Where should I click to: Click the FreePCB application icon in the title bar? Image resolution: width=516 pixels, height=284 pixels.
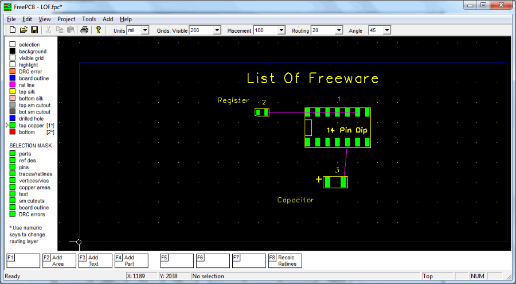click(7, 6)
